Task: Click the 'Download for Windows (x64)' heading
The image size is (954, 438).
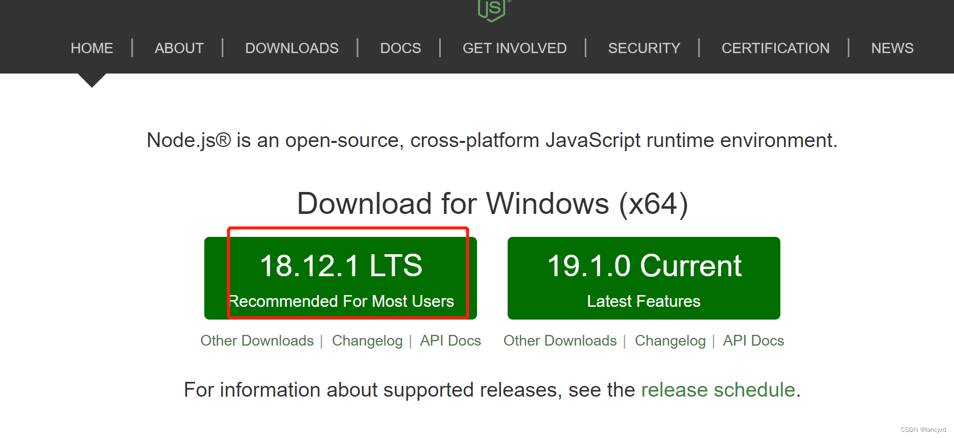Action: (x=492, y=204)
